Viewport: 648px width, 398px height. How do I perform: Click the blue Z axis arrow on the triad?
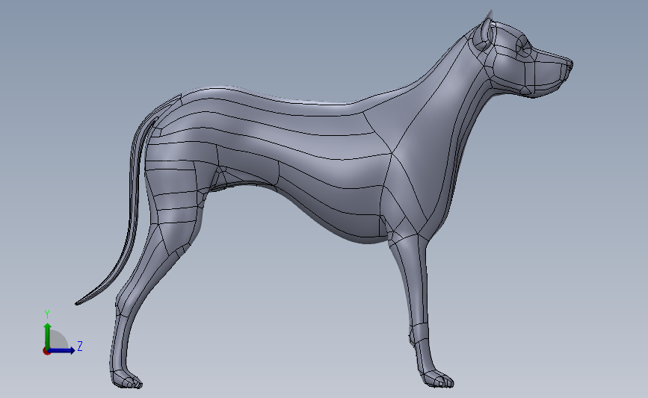click(x=62, y=350)
